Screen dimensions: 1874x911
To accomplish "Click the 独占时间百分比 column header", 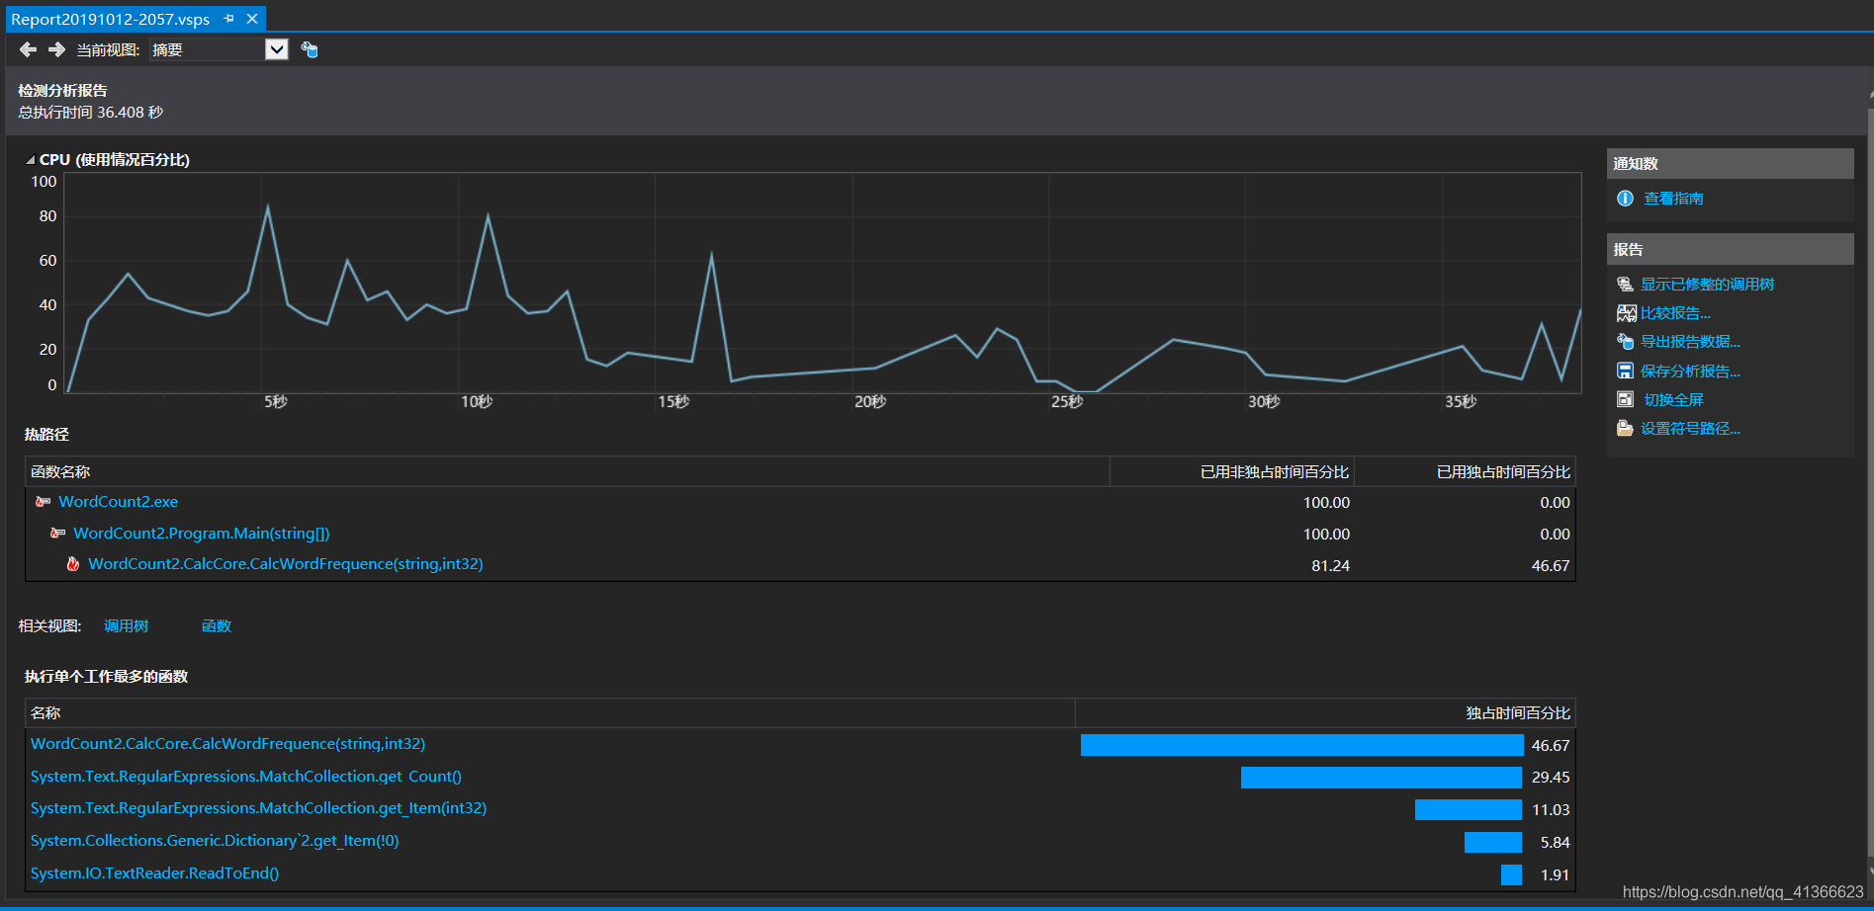I will tap(1325, 712).
